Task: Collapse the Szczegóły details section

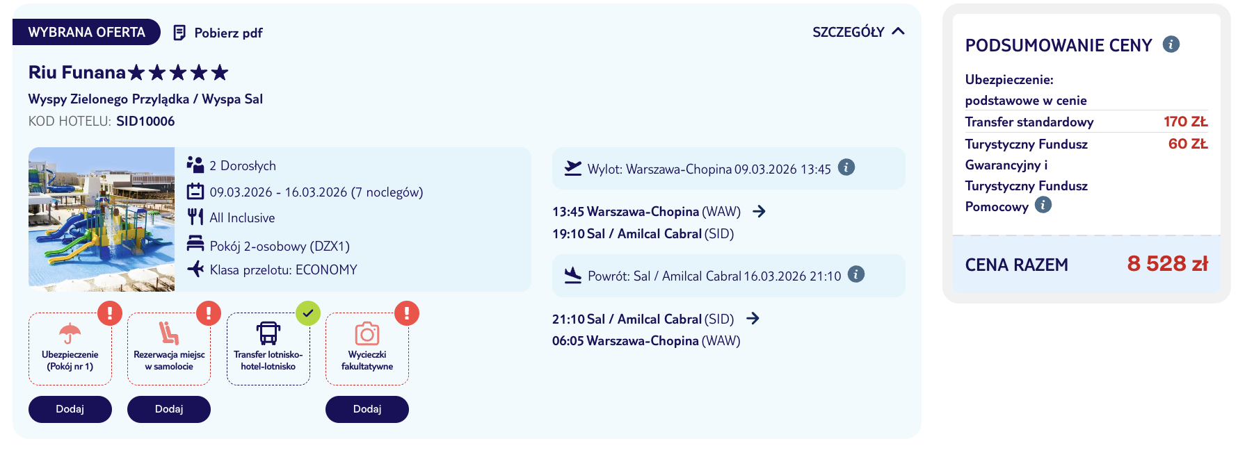Action: tap(858, 32)
